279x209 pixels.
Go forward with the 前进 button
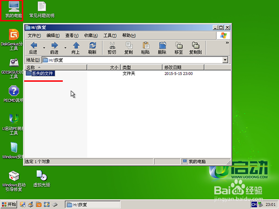click(x=54, y=48)
